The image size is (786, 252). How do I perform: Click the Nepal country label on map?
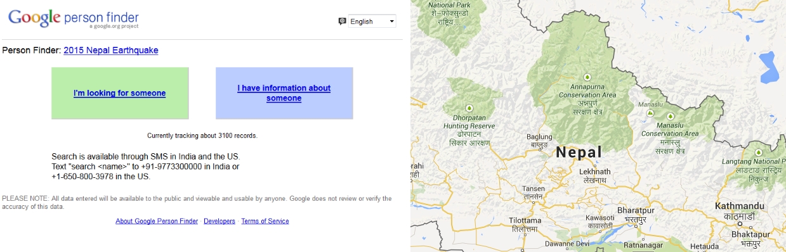pos(579,152)
